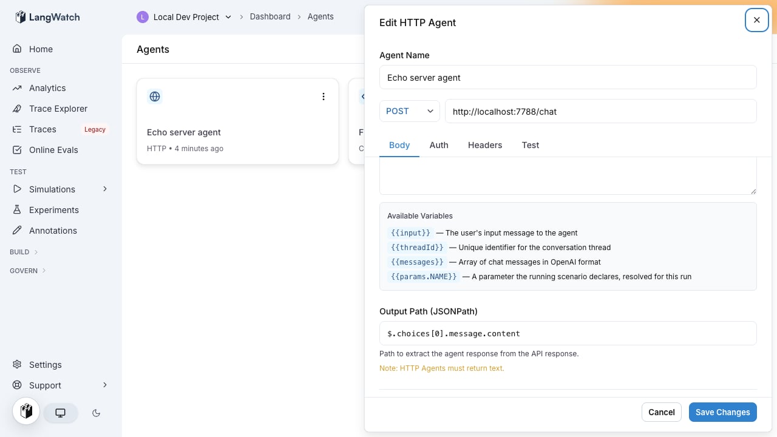Switch to the Test tab
This screenshot has height=437, width=777.
tap(531, 145)
